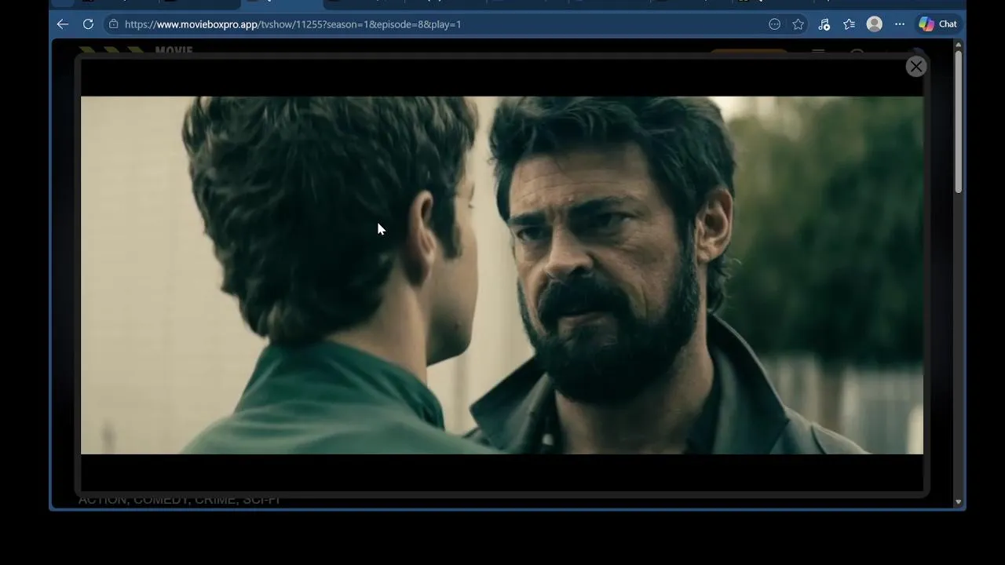Click the video frame to pause playback
The height and width of the screenshot is (565, 1005).
tap(502, 275)
